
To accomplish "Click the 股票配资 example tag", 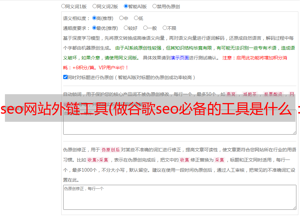I will click(x=273, y=94).
